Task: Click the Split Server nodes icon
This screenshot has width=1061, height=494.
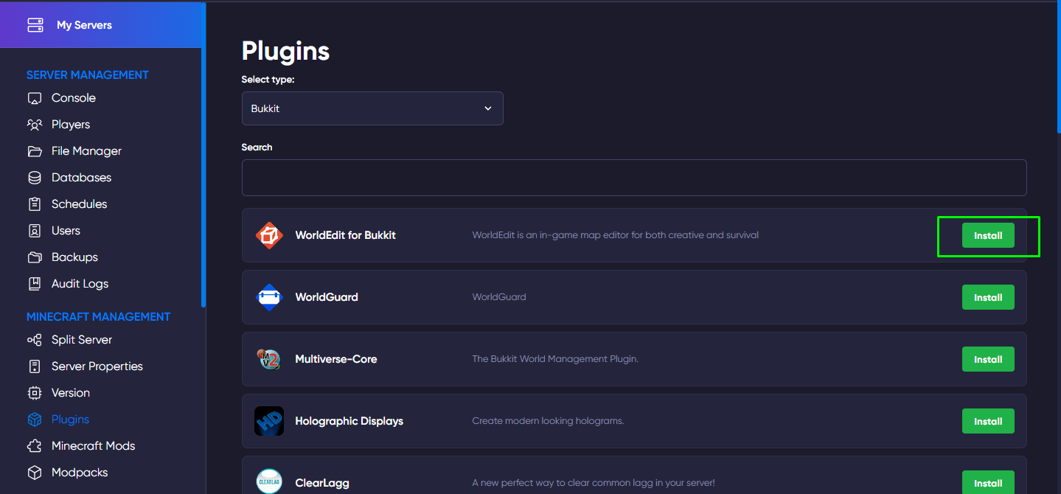Action: tap(35, 340)
